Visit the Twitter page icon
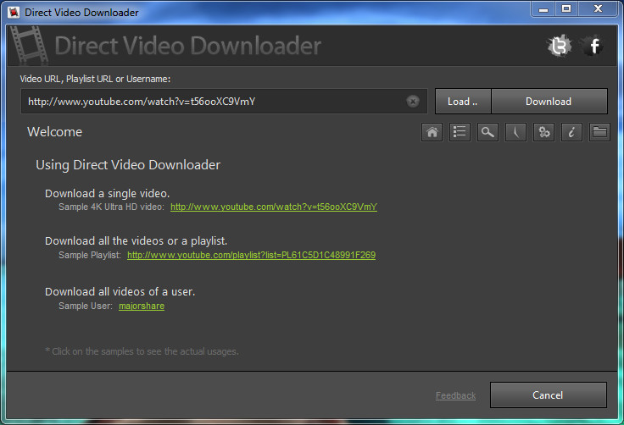624x425 pixels. tap(560, 46)
